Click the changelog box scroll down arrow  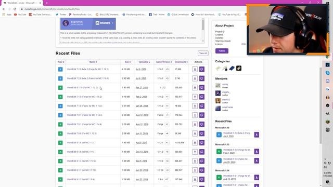tap(203, 41)
